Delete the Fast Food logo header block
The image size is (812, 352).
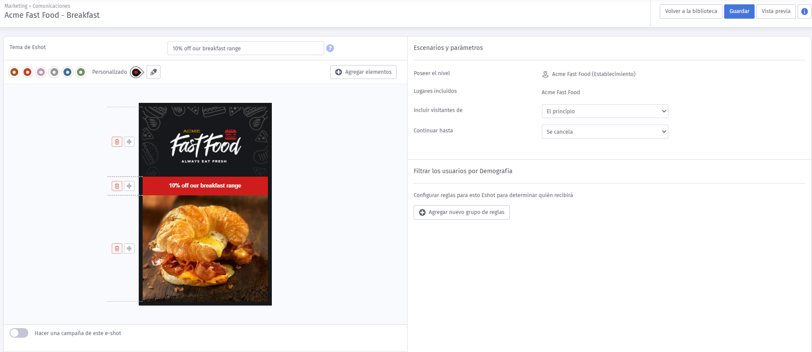coord(117,141)
